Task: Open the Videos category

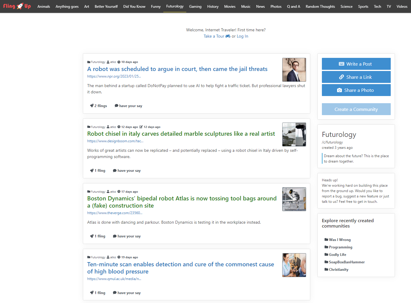Action: tap(402, 6)
